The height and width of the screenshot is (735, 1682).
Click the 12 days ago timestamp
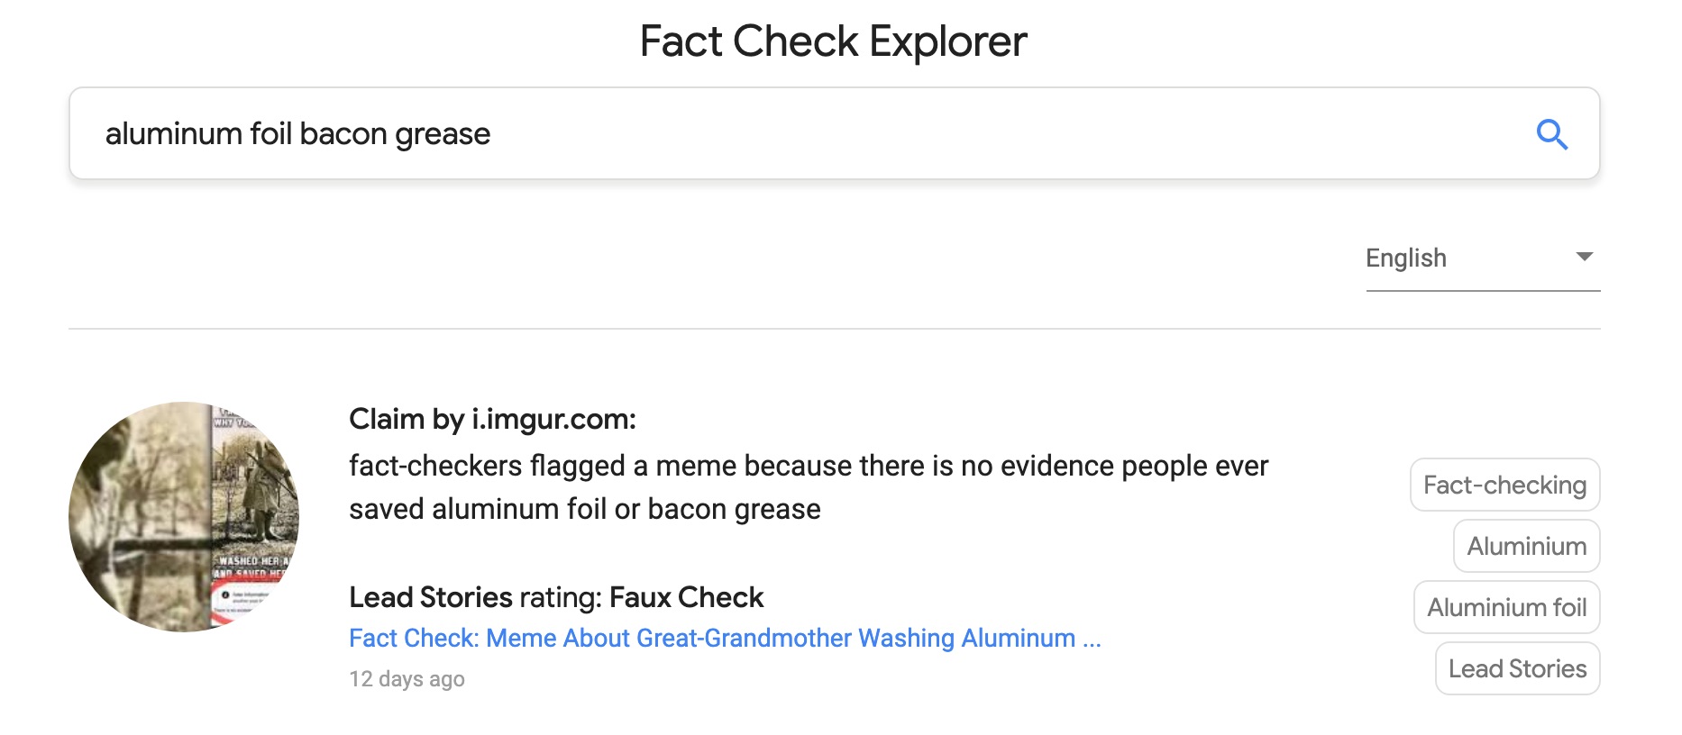(x=407, y=679)
